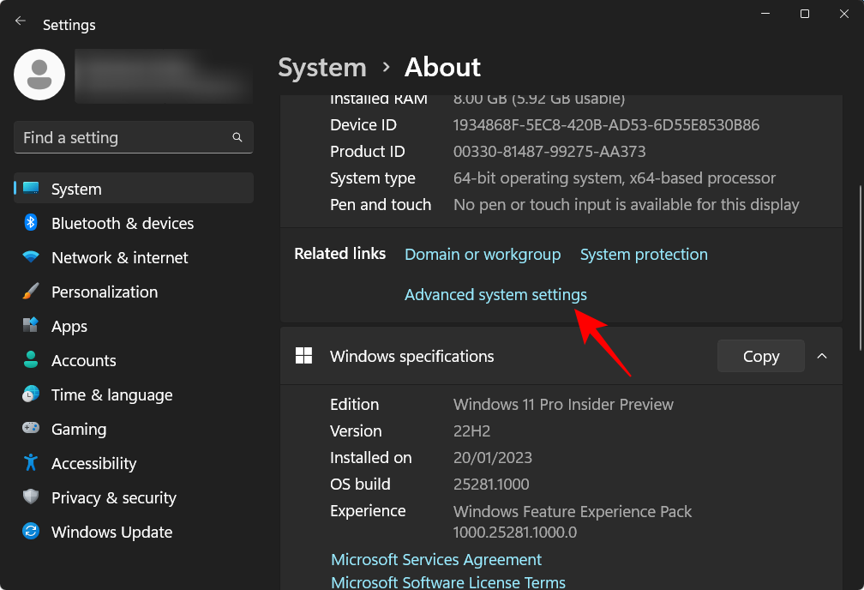Open Gaming settings
Viewport: 864px width, 590px height.
(79, 429)
